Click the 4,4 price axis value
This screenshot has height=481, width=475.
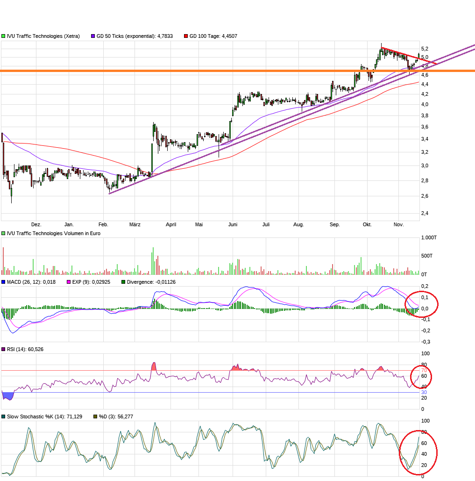(x=425, y=84)
